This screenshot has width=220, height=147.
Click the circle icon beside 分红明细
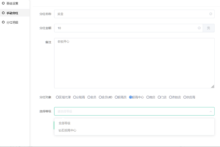3,22
